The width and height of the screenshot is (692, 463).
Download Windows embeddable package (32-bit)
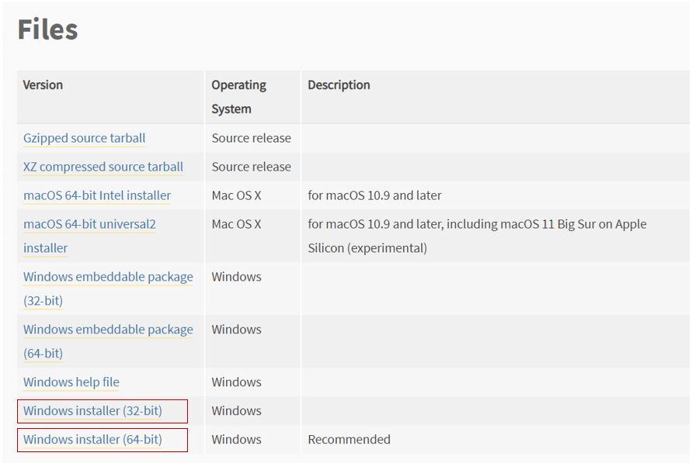tap(108, 289)
